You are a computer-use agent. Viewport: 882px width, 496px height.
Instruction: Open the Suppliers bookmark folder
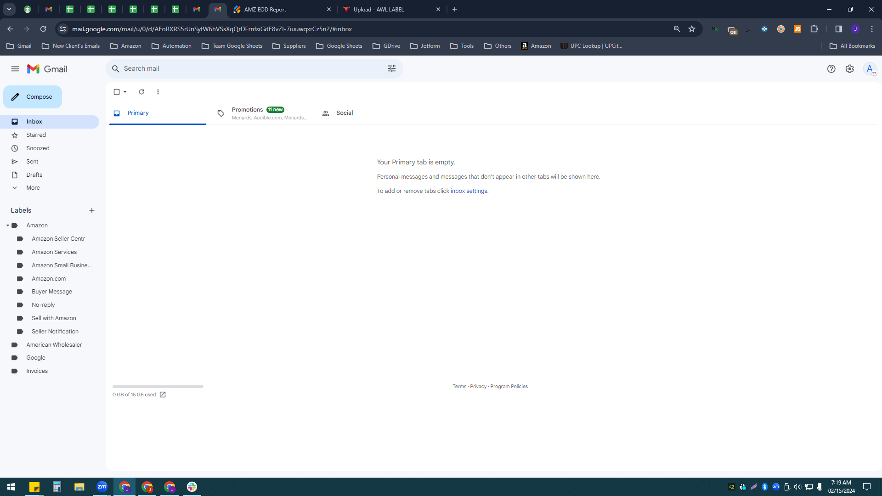click(x=289, y=46)
